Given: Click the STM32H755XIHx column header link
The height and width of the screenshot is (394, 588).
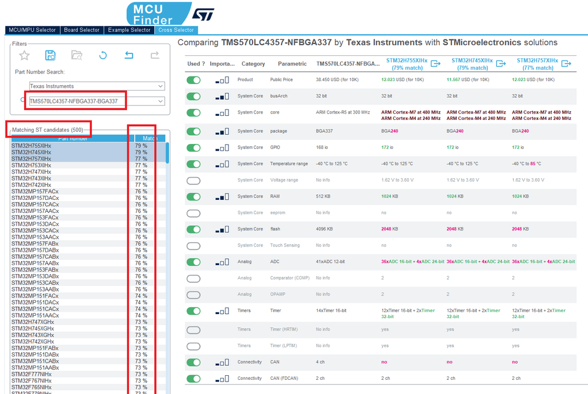Looking at the screenshot, I should [407, 64].
